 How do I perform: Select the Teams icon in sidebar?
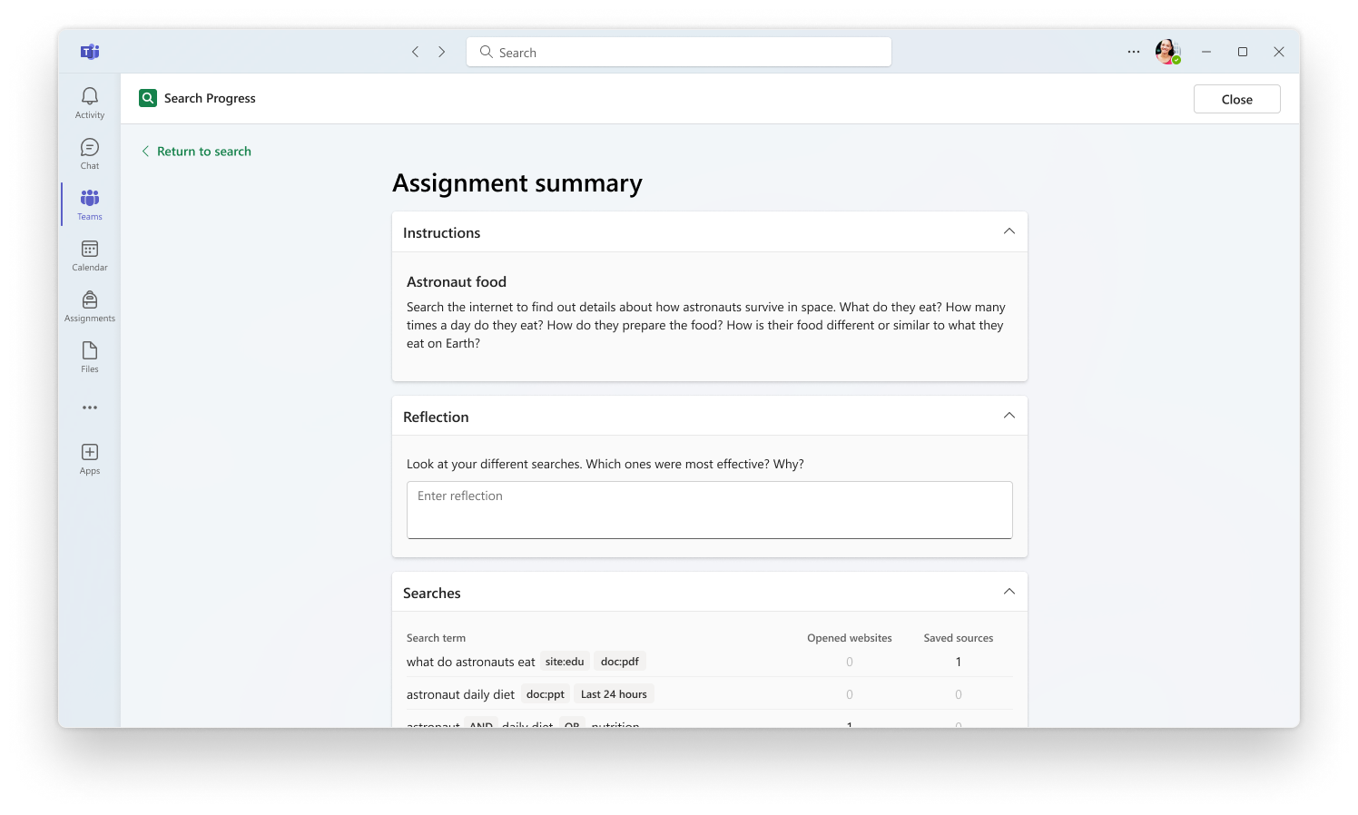pos(89,203)
